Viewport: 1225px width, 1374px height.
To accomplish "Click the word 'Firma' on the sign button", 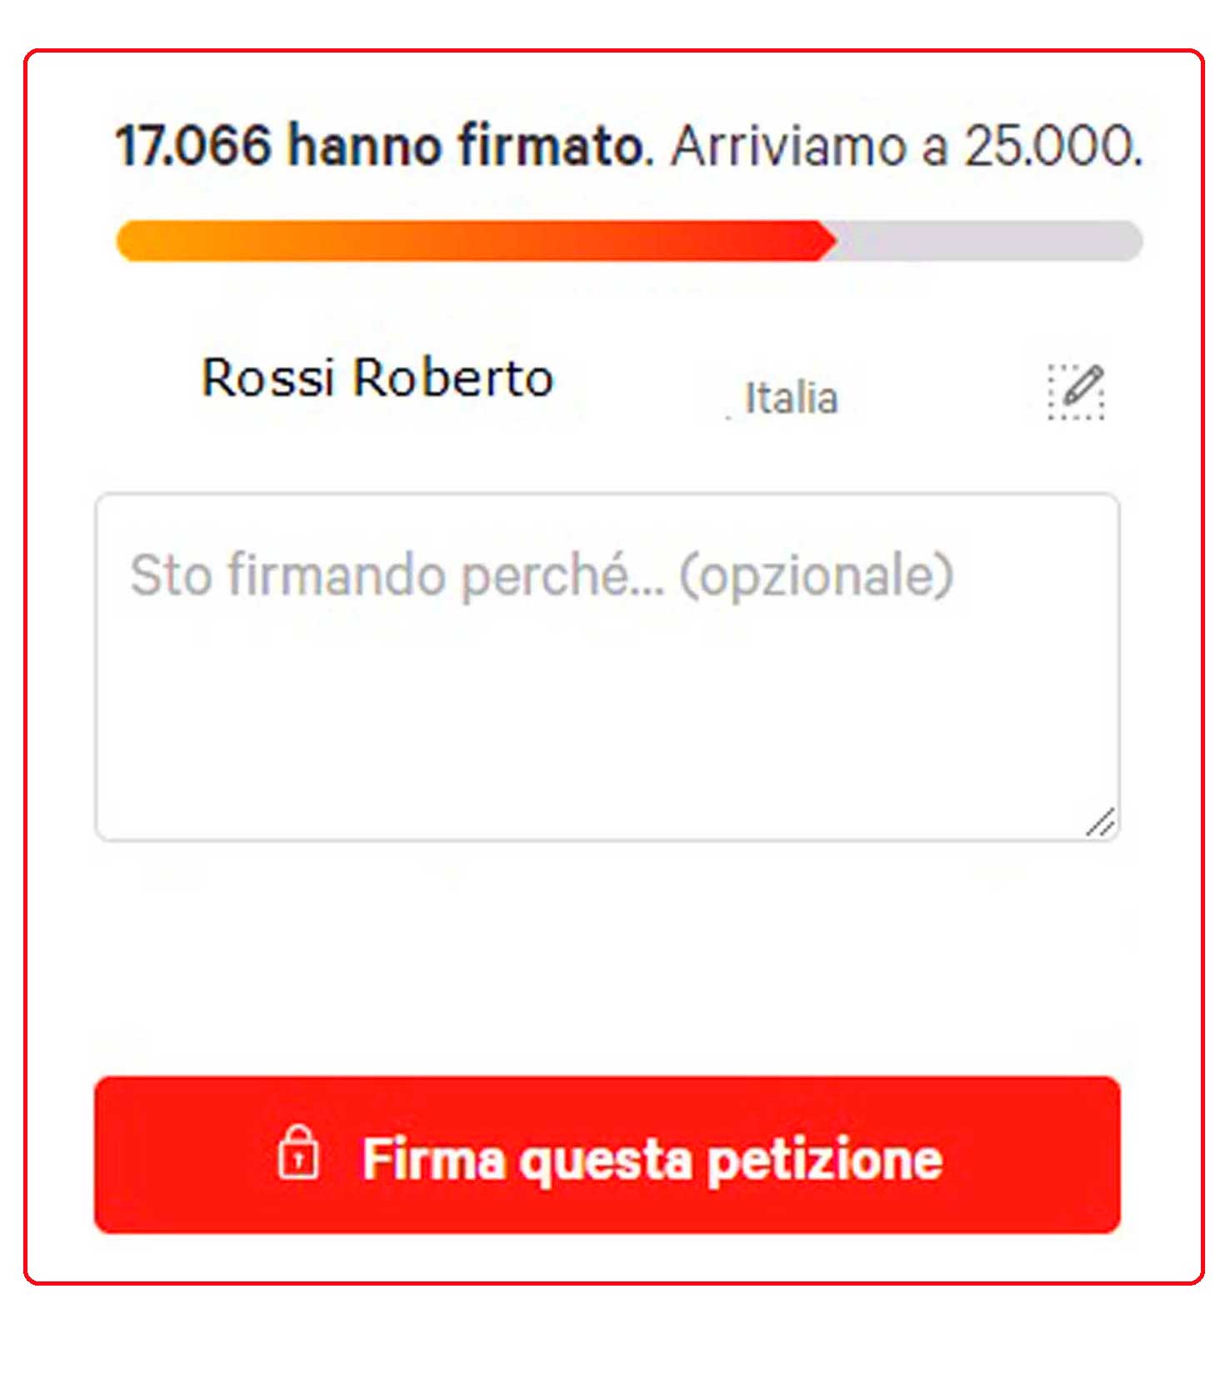I will coord(433,1159).
